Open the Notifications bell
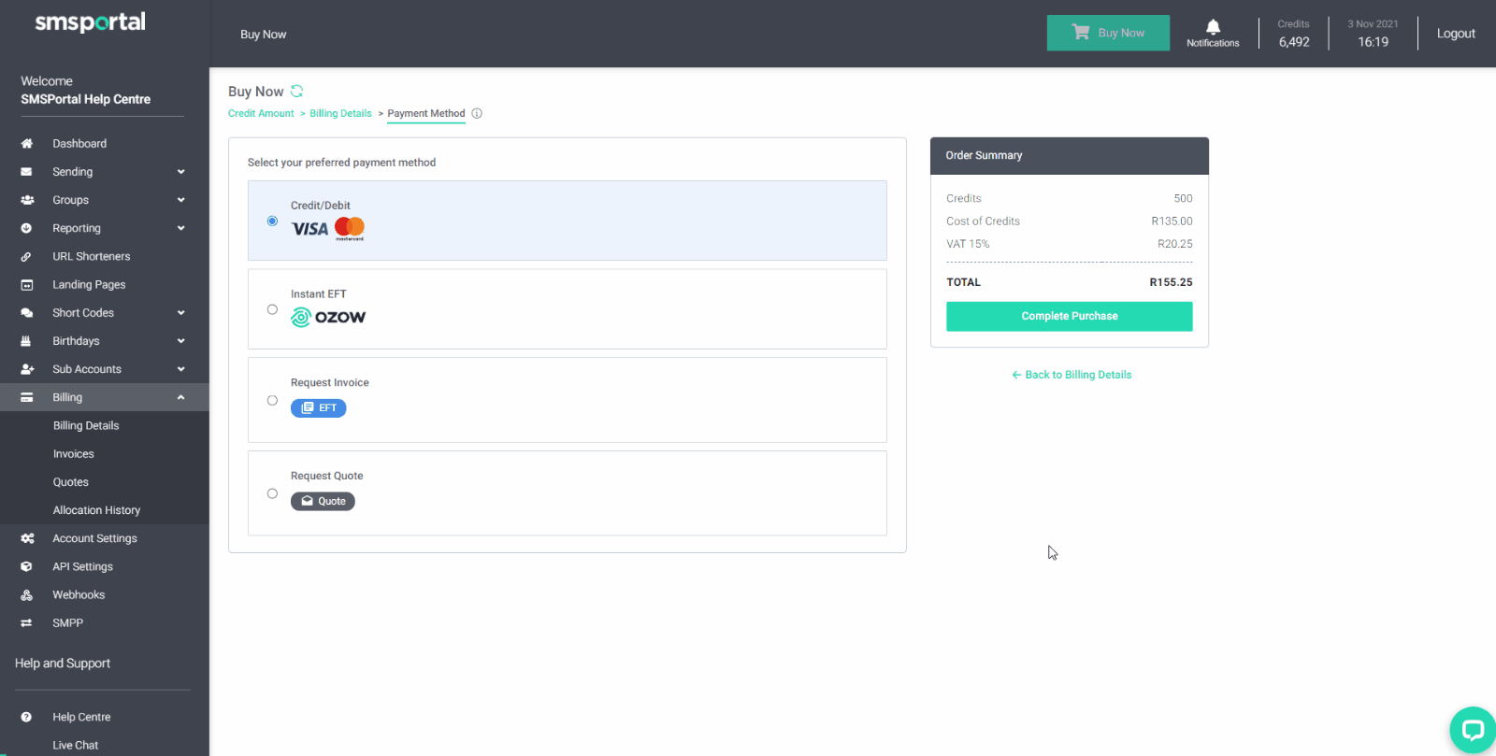Screen dimensions: 1496x756 [1213, 33]
